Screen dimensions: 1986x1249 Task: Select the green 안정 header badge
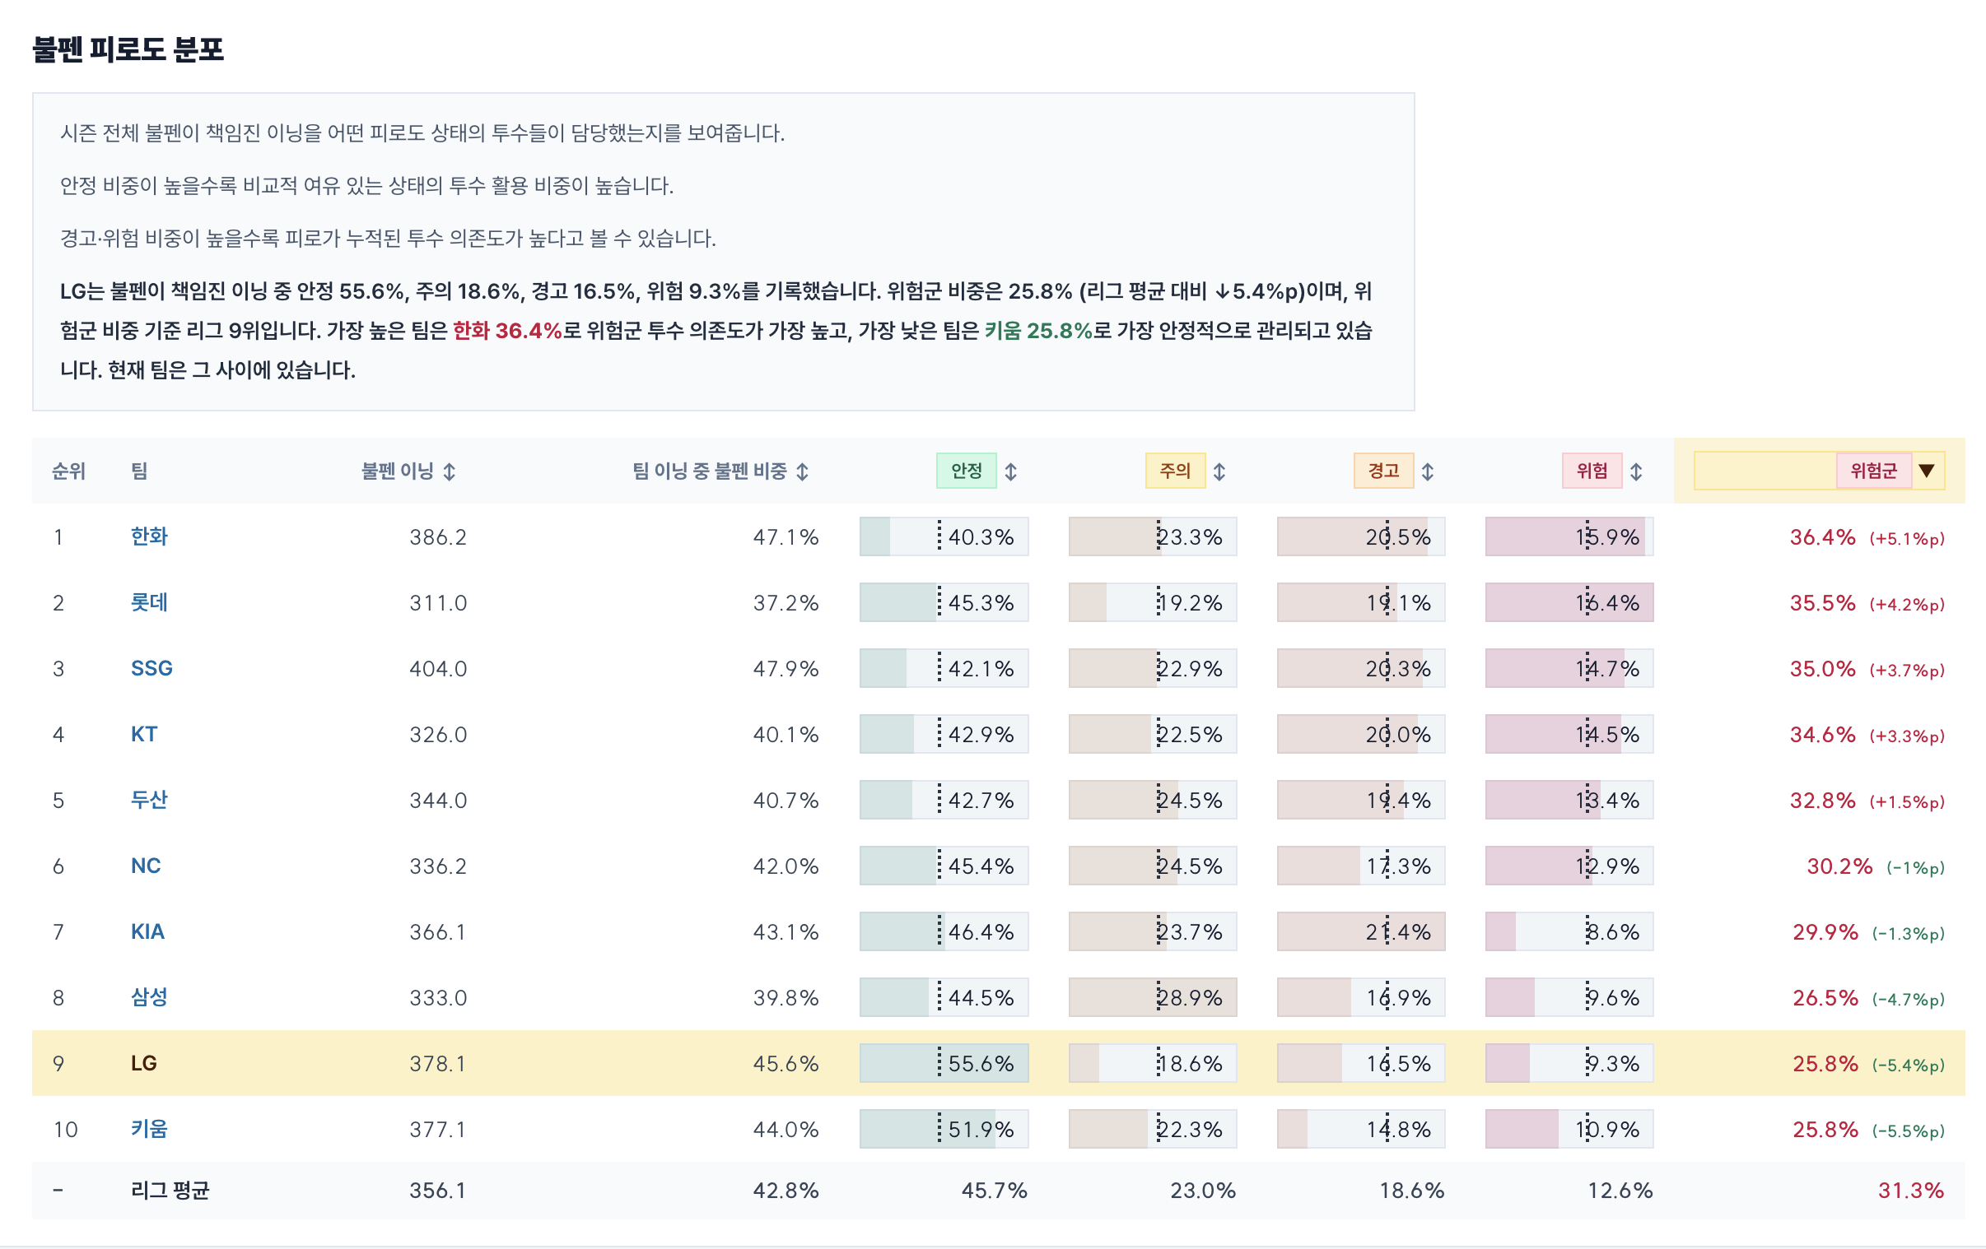click(x=967, y=471)
